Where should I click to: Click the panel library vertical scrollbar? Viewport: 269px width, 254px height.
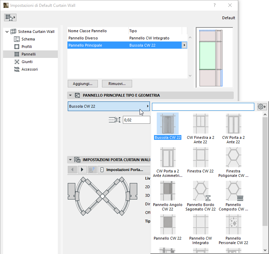pos(265,171)
